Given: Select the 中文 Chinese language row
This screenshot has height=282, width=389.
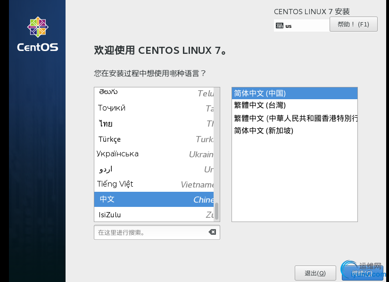Looking at the screenshot, I should 154,199.
